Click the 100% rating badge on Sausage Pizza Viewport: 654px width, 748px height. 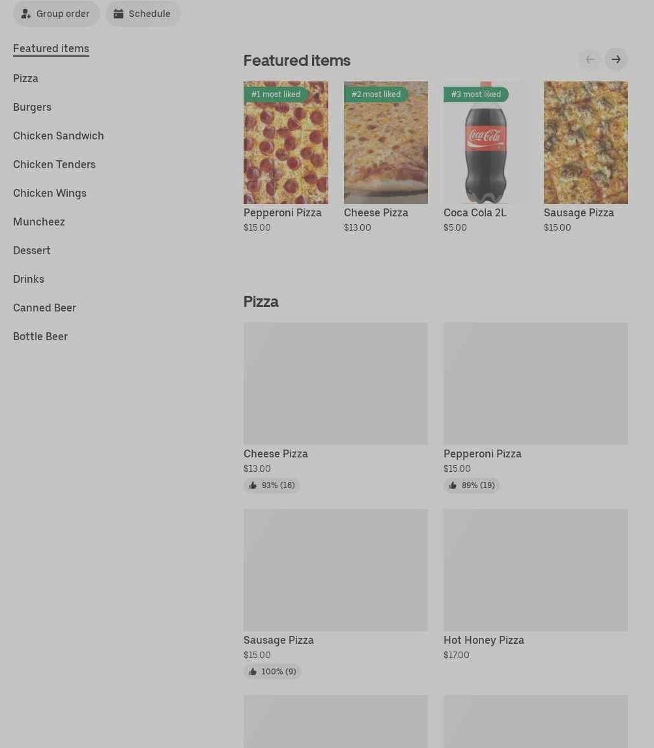(x=272, y=672)
